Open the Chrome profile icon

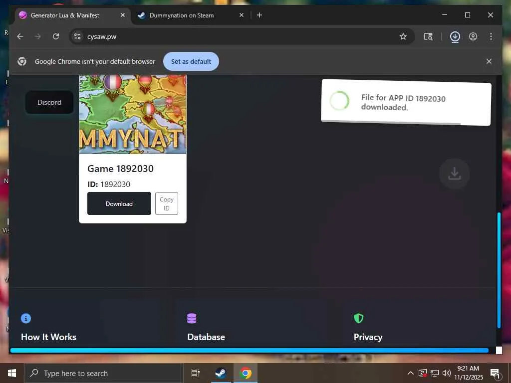click(x=473, y=36)
